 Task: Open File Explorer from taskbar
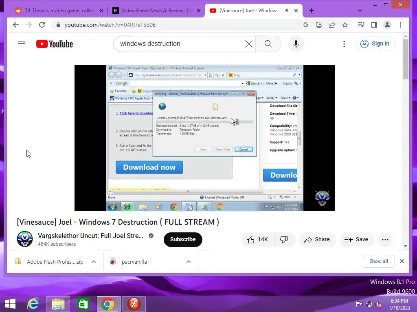coord(58,304)
